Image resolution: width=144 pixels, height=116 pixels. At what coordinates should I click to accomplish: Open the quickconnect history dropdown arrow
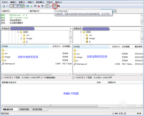tap(115, 11)
